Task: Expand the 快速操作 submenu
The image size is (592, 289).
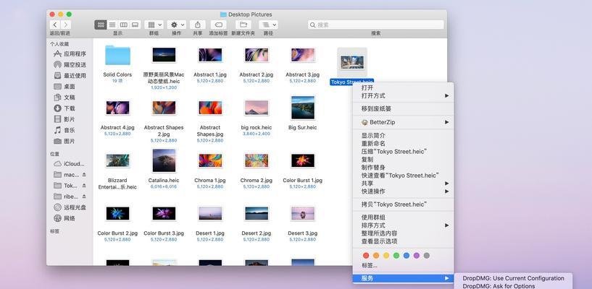Action: pyautogui.click(x=403, y=191)
